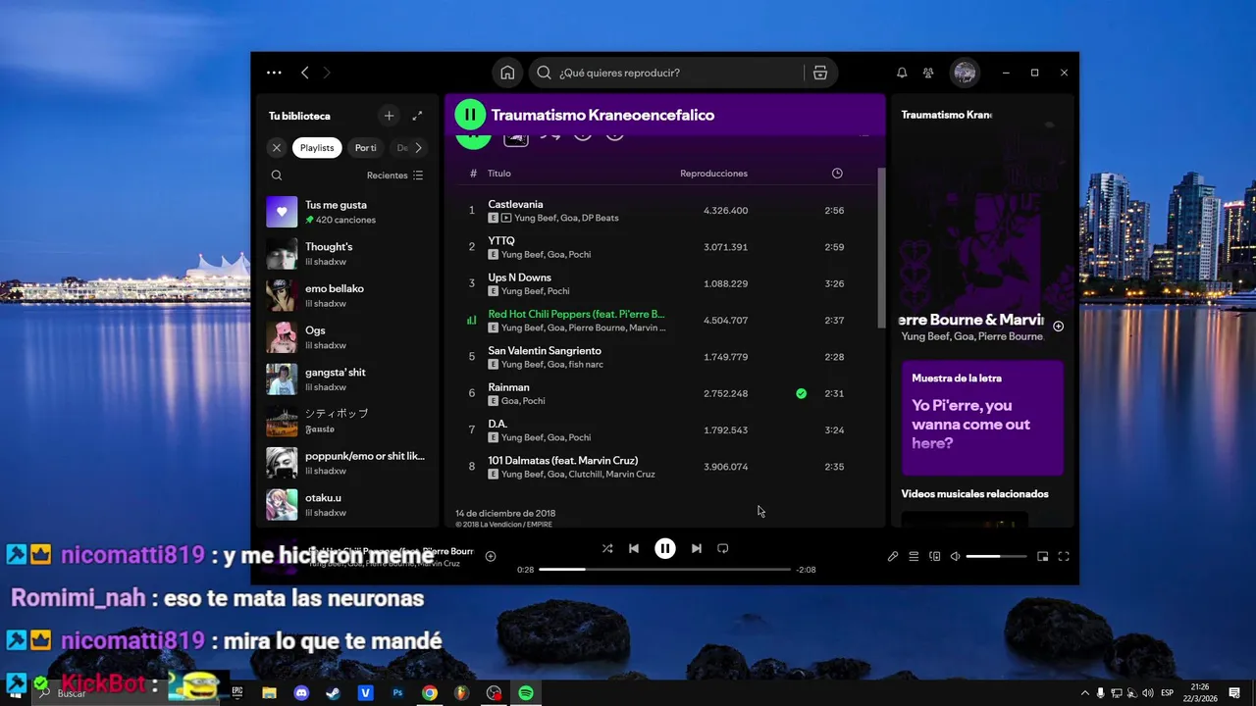The image size is (1256, 706).
Task: Open the Spotify Home page
Action: coord(507,73)
